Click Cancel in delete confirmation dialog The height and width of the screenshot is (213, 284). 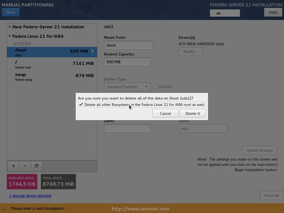(166, 113)
